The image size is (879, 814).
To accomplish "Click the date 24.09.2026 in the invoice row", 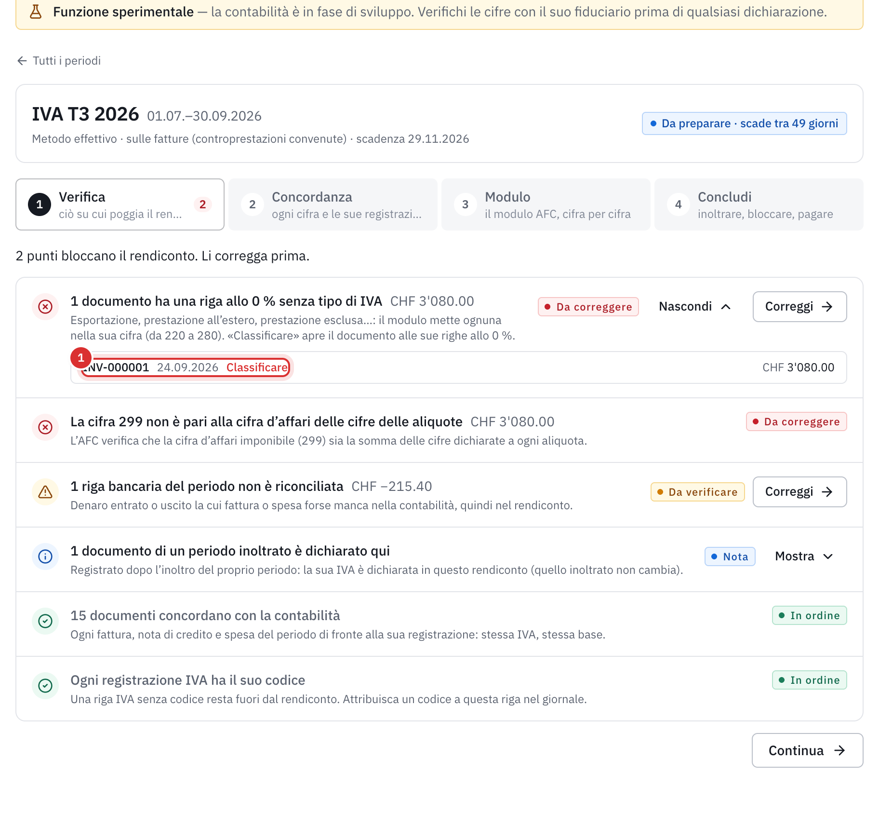I will point(188,367).
